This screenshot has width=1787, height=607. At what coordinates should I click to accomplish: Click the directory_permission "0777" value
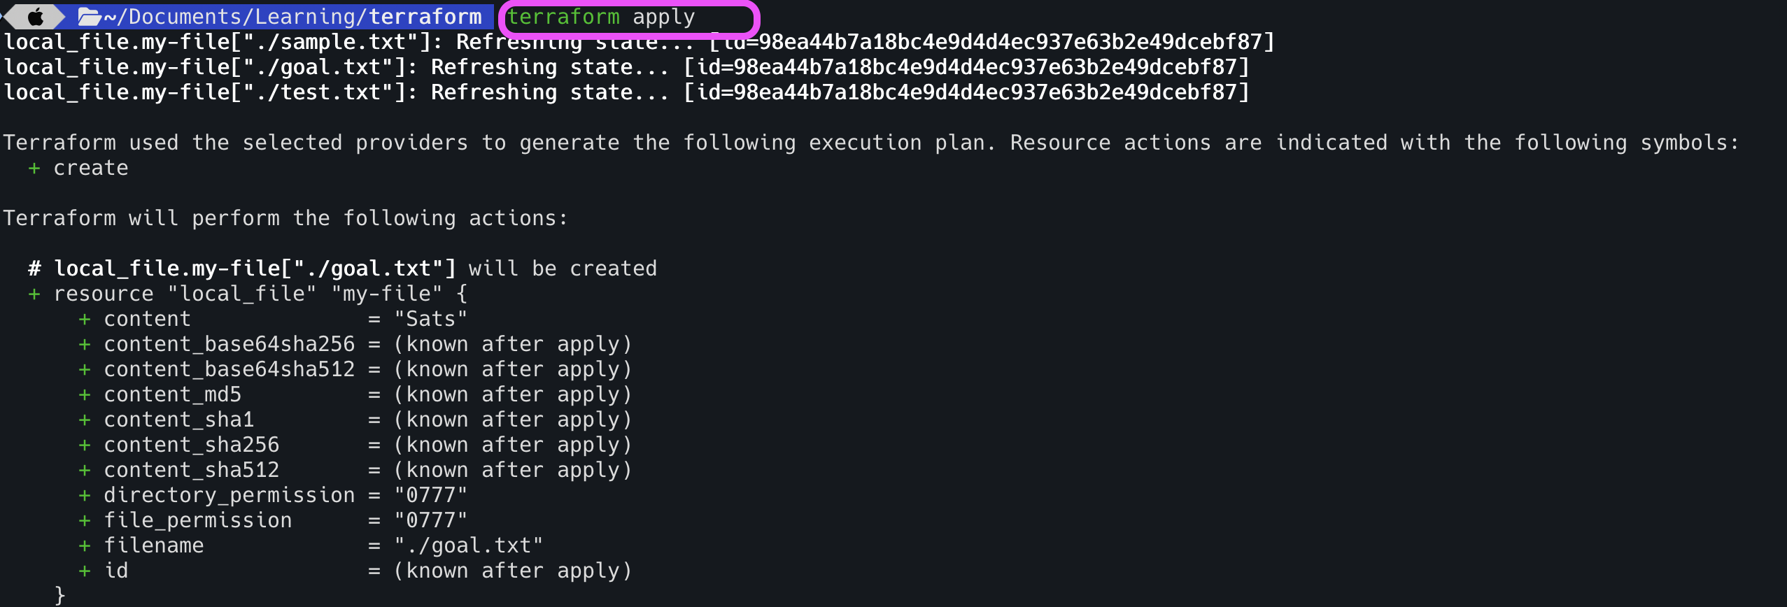point(430,495)
